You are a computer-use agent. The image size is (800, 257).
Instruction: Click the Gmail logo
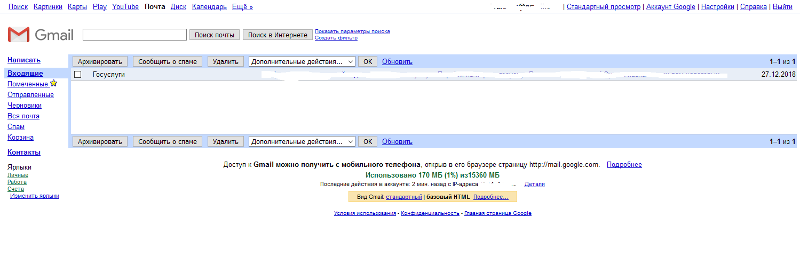(x=41, y=35)
